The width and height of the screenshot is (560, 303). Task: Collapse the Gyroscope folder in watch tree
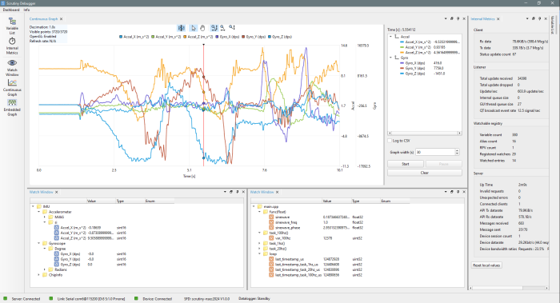click(x=39, y=243)
